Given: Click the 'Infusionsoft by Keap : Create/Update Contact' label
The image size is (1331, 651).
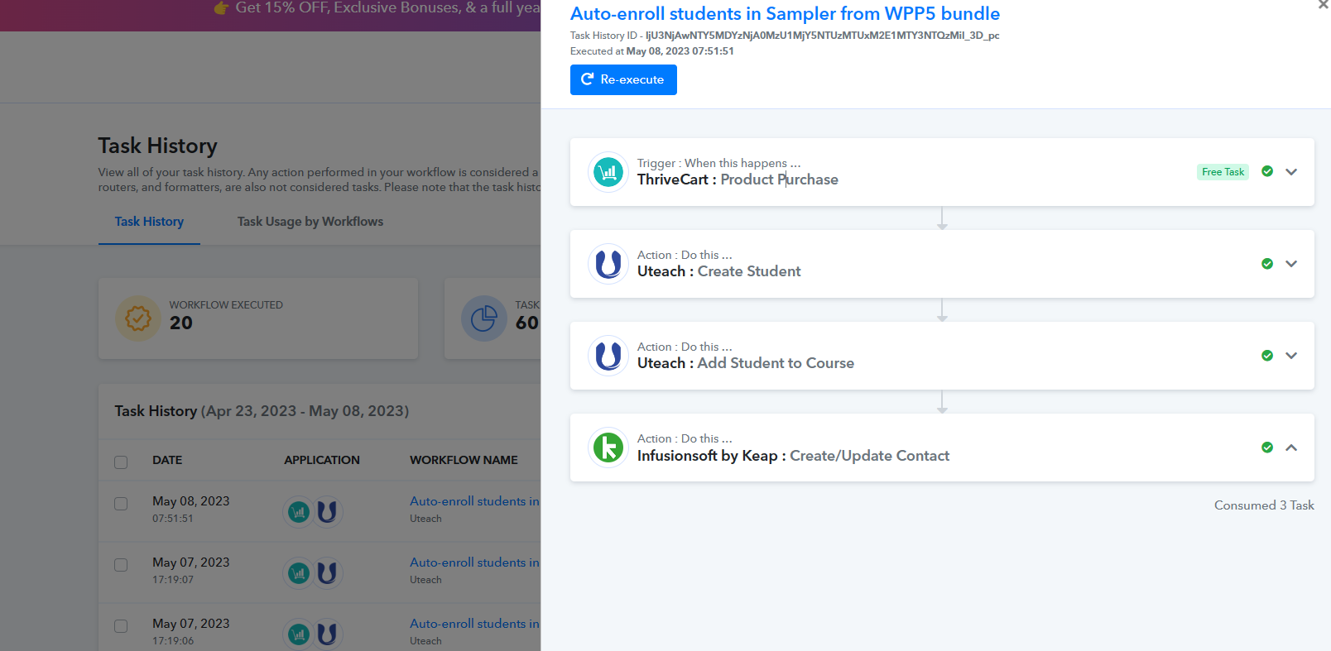Looking at the screenshot, I should click(x=793, y=456).
